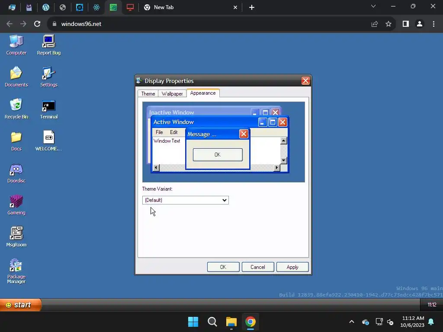The image size is (443, 332).
Task: Expand the Theme Variant dropdown
Action: pos(185,200)
